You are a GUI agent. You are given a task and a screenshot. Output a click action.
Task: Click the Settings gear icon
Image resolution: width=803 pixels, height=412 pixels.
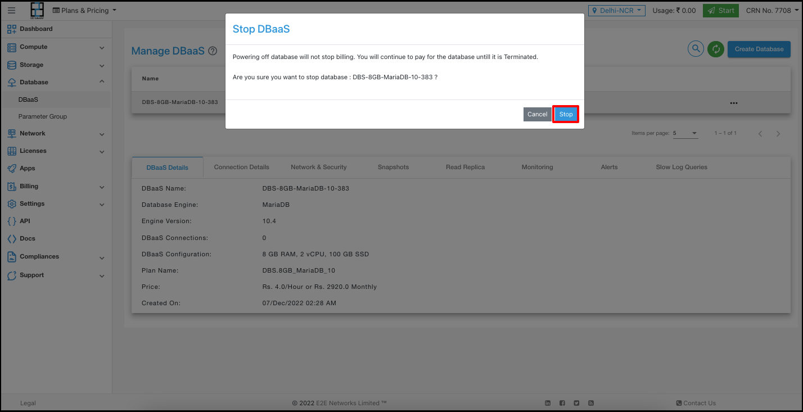12,204
